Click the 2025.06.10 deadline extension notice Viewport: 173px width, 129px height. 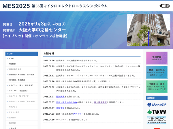pos(86,81)
